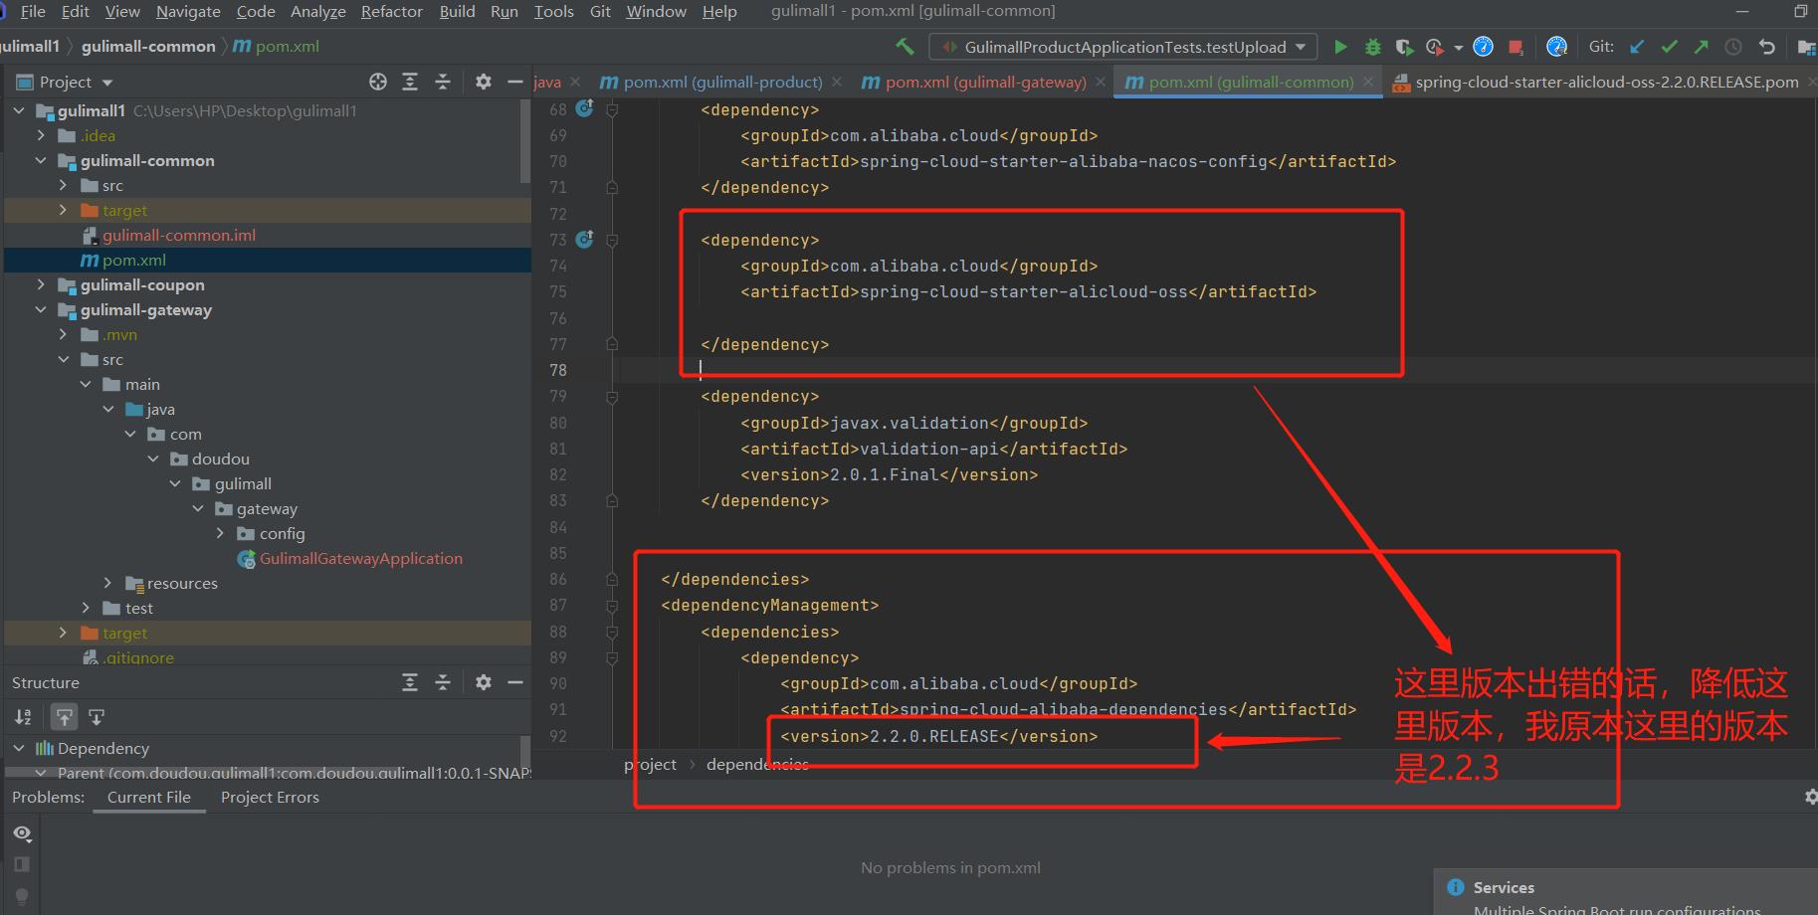
Task: Click Git update project blue arrow
Action: pyautogui.click(x=1637, y=47)
